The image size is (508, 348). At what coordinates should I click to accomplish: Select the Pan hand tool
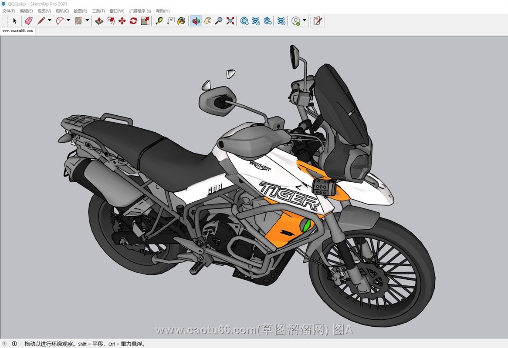207,21
